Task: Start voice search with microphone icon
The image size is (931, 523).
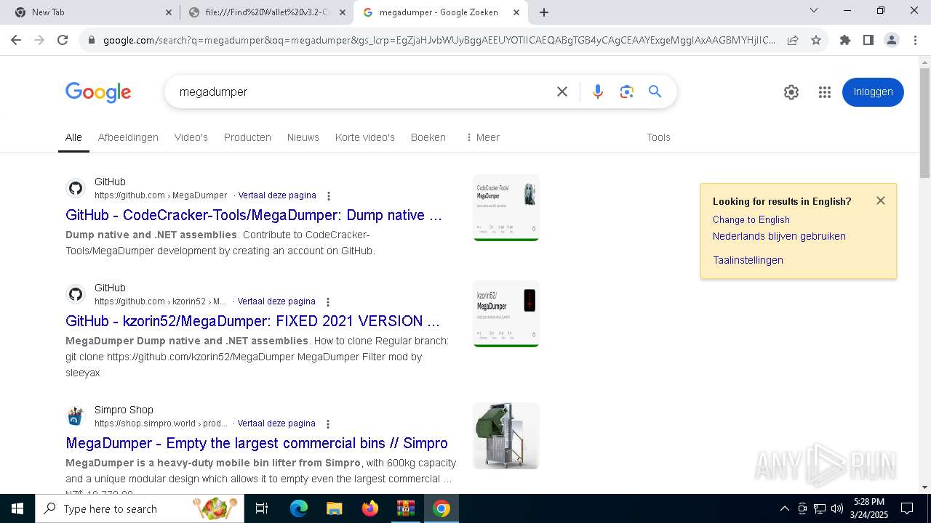Action: point(598,92)
